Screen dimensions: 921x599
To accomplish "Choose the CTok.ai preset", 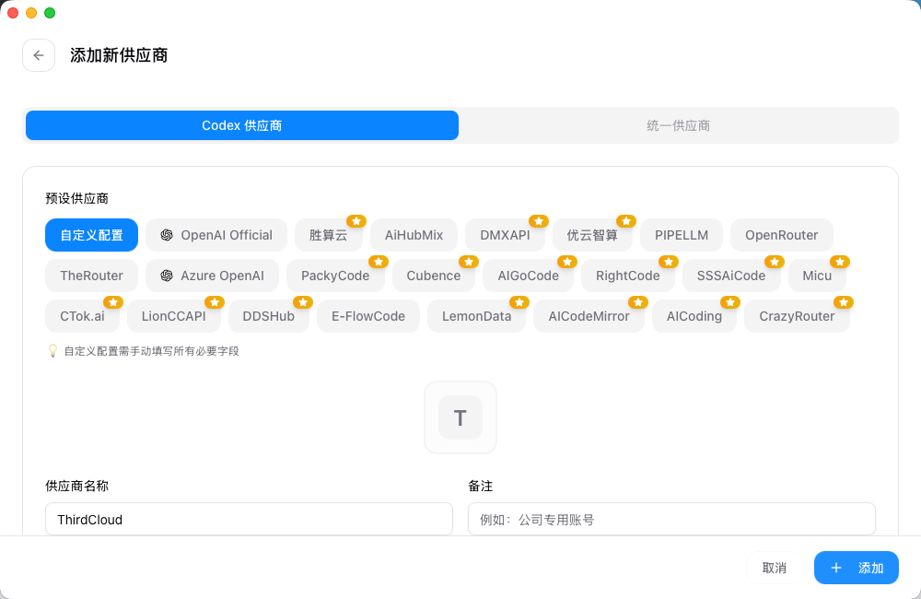I will coord(82,316).
